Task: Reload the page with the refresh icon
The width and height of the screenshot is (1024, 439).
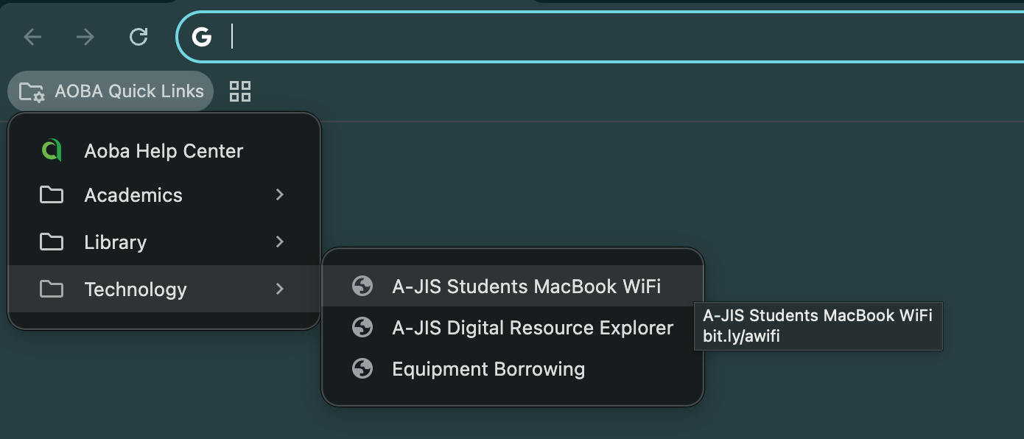Action: click(x=138, y=36)
